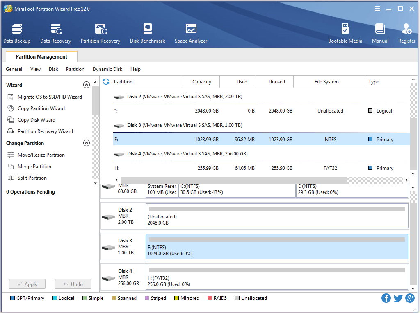Click partition list horizontal scrollbar thumb
The width and height of the screenshot is (420, 313).
click(x=234, y=180)
